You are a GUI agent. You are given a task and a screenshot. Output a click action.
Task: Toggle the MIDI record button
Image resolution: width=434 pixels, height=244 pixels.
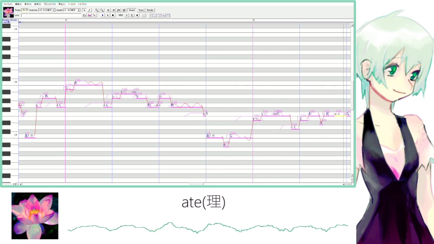pos(127,15)
